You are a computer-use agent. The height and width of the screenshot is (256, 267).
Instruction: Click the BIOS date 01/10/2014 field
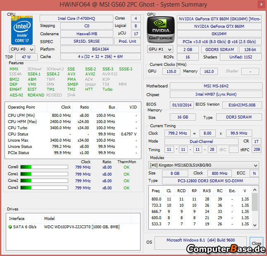point(182,105)
